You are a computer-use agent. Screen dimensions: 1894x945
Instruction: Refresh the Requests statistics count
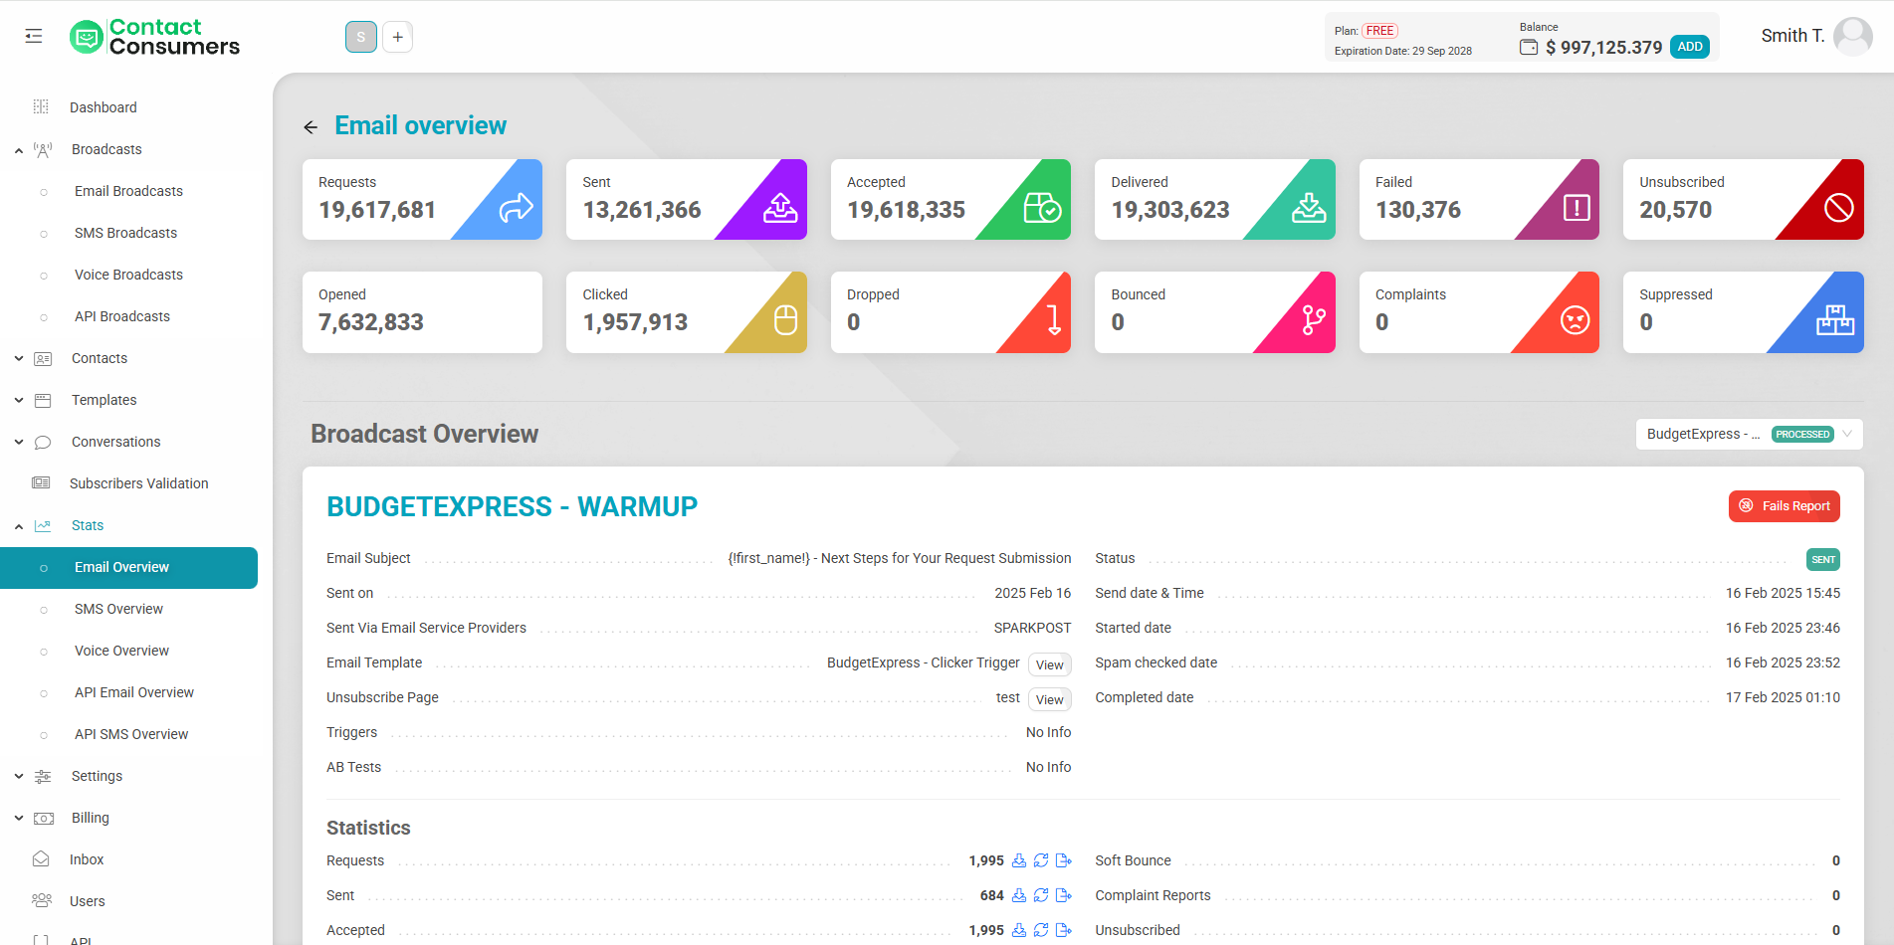click(1041, 860)
